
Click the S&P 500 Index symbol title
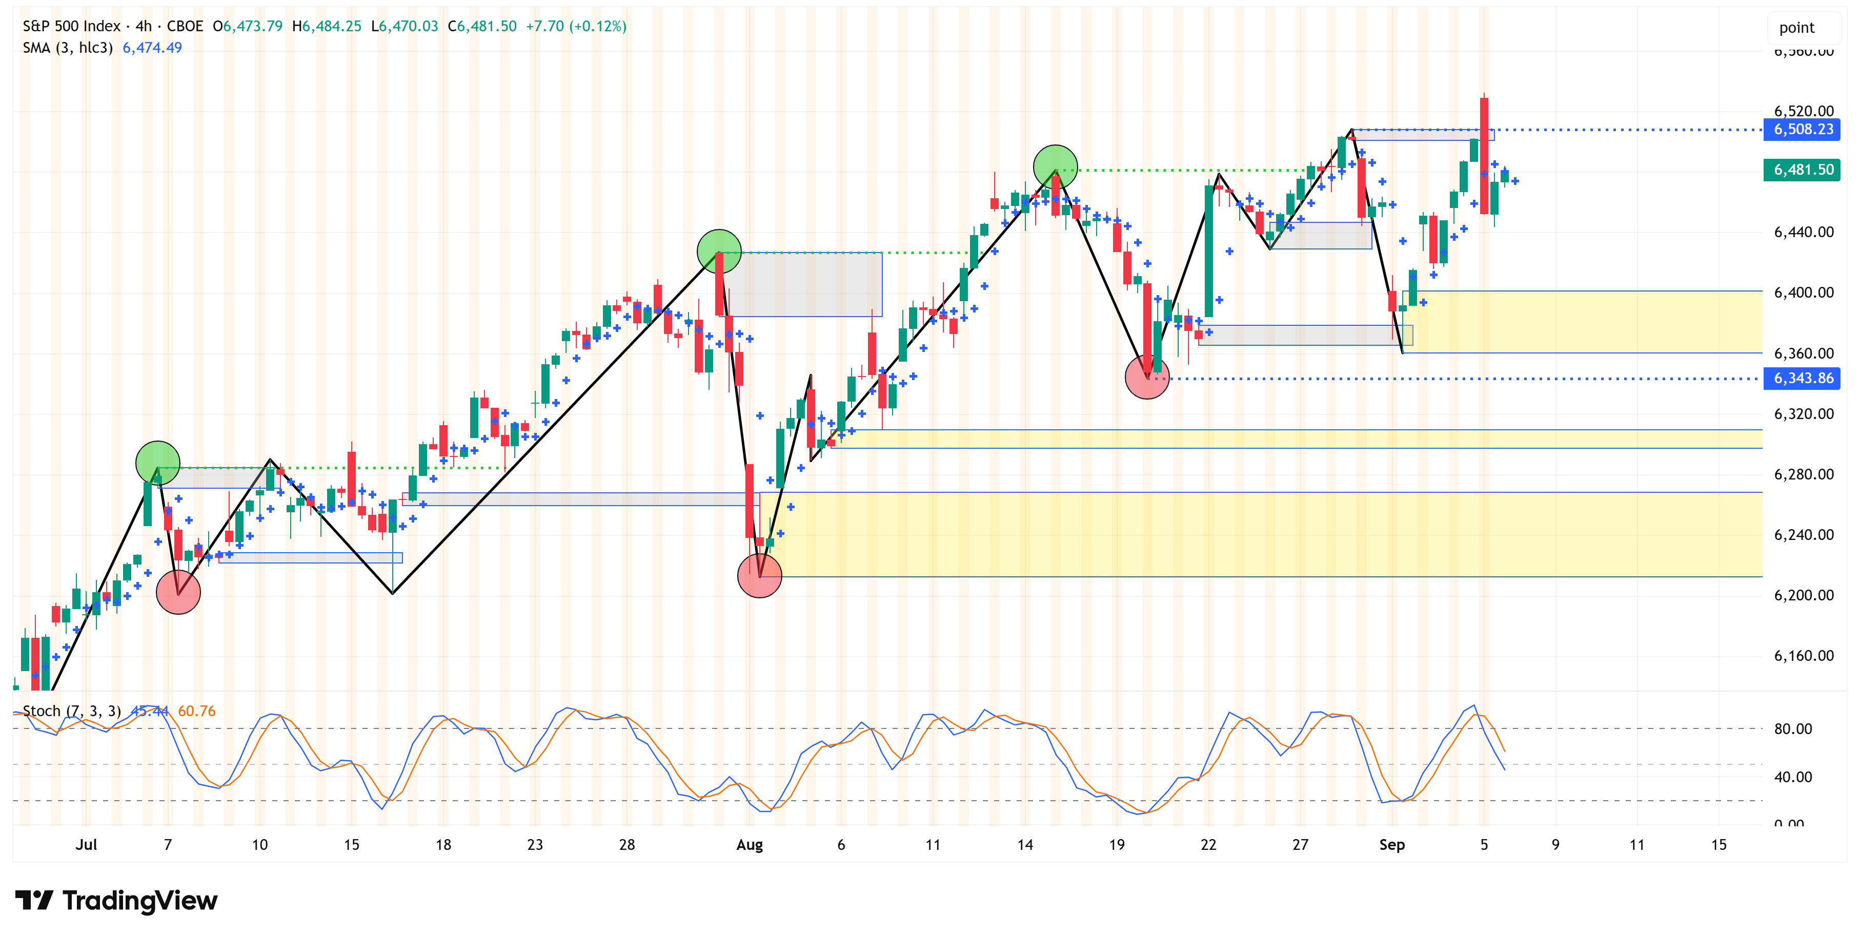[x=71, y=26]
